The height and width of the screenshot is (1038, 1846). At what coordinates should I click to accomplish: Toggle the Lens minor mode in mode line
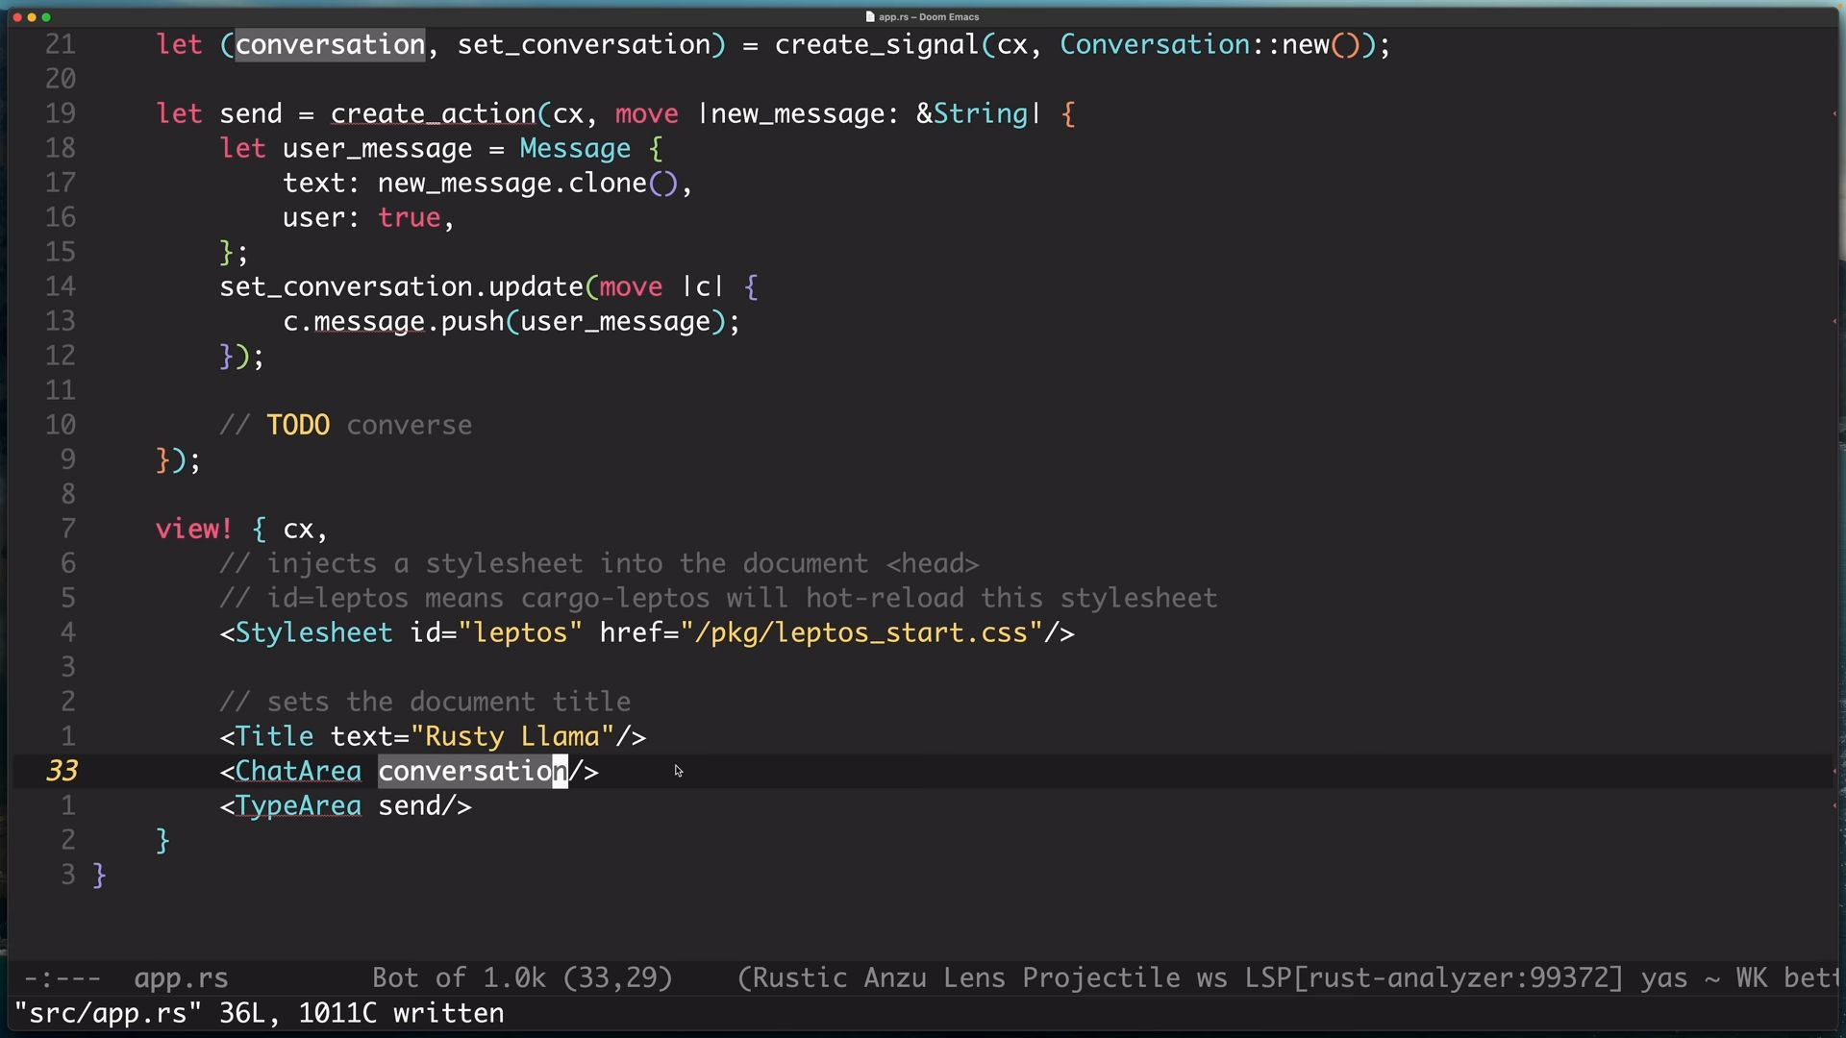[973, 978]
